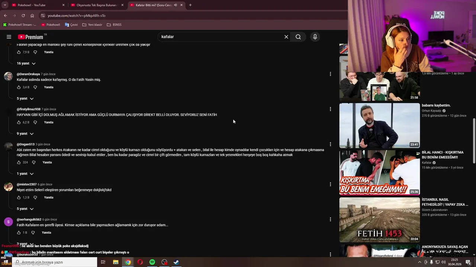Expand the 16 yanıt replies
The height and width of the screenshot is (267, 476).
(x=26, y=63)
